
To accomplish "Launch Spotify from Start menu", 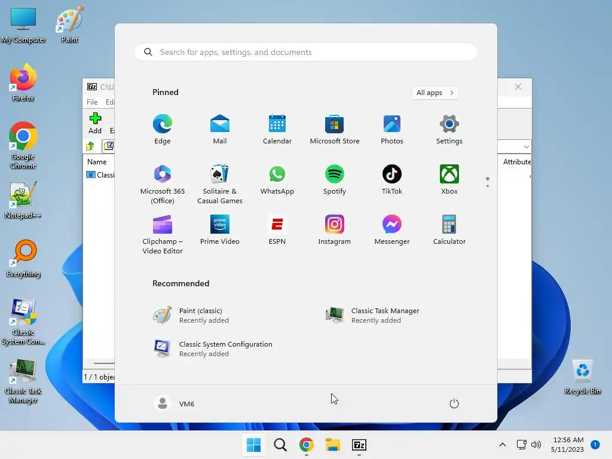I will (x=335, y=180).
